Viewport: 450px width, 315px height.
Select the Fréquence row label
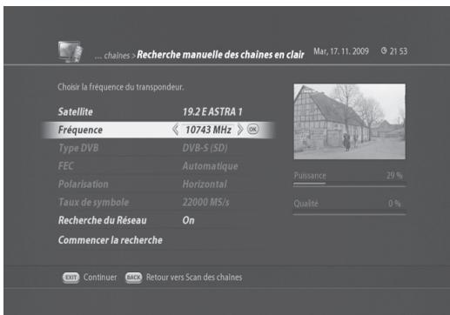coord(80,130)
